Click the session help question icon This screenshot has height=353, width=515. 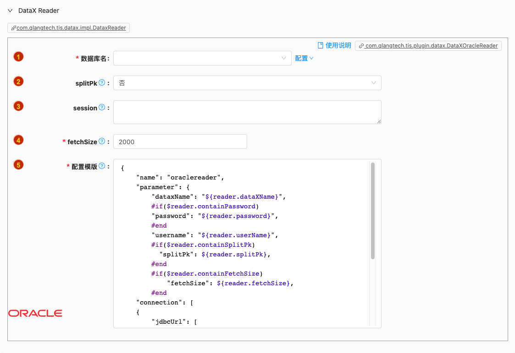(x=102, y=108)
